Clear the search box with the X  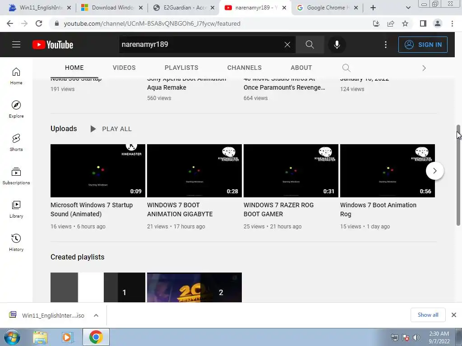[287, 45]
